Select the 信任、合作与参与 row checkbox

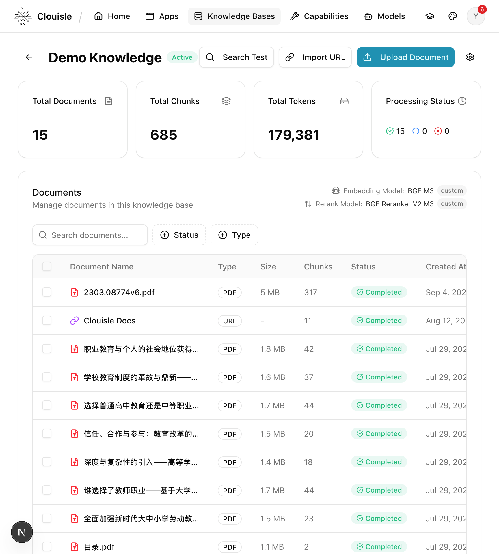point(47,433)
